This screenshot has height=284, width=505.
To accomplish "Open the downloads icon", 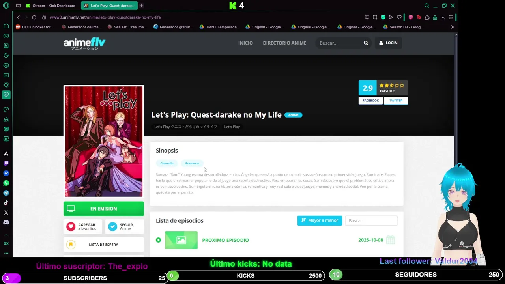I will click(x=443, y=17).
